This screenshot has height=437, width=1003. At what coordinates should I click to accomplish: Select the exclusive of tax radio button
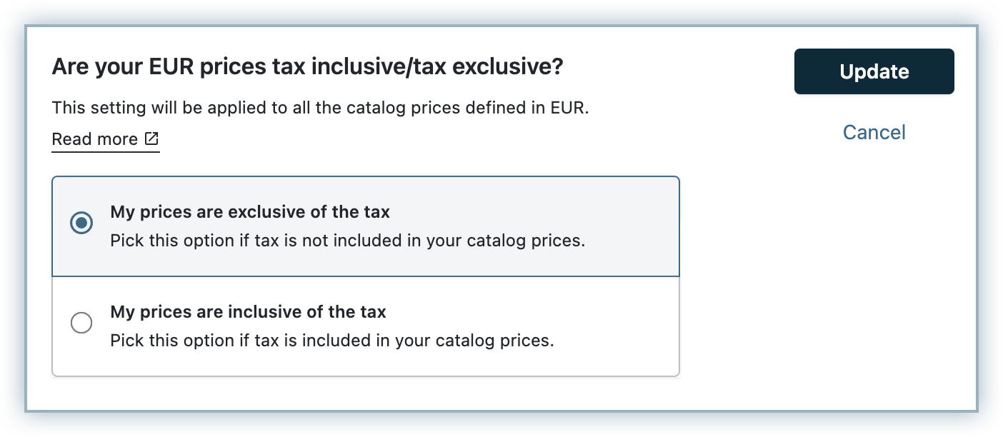tap(81, 223)
